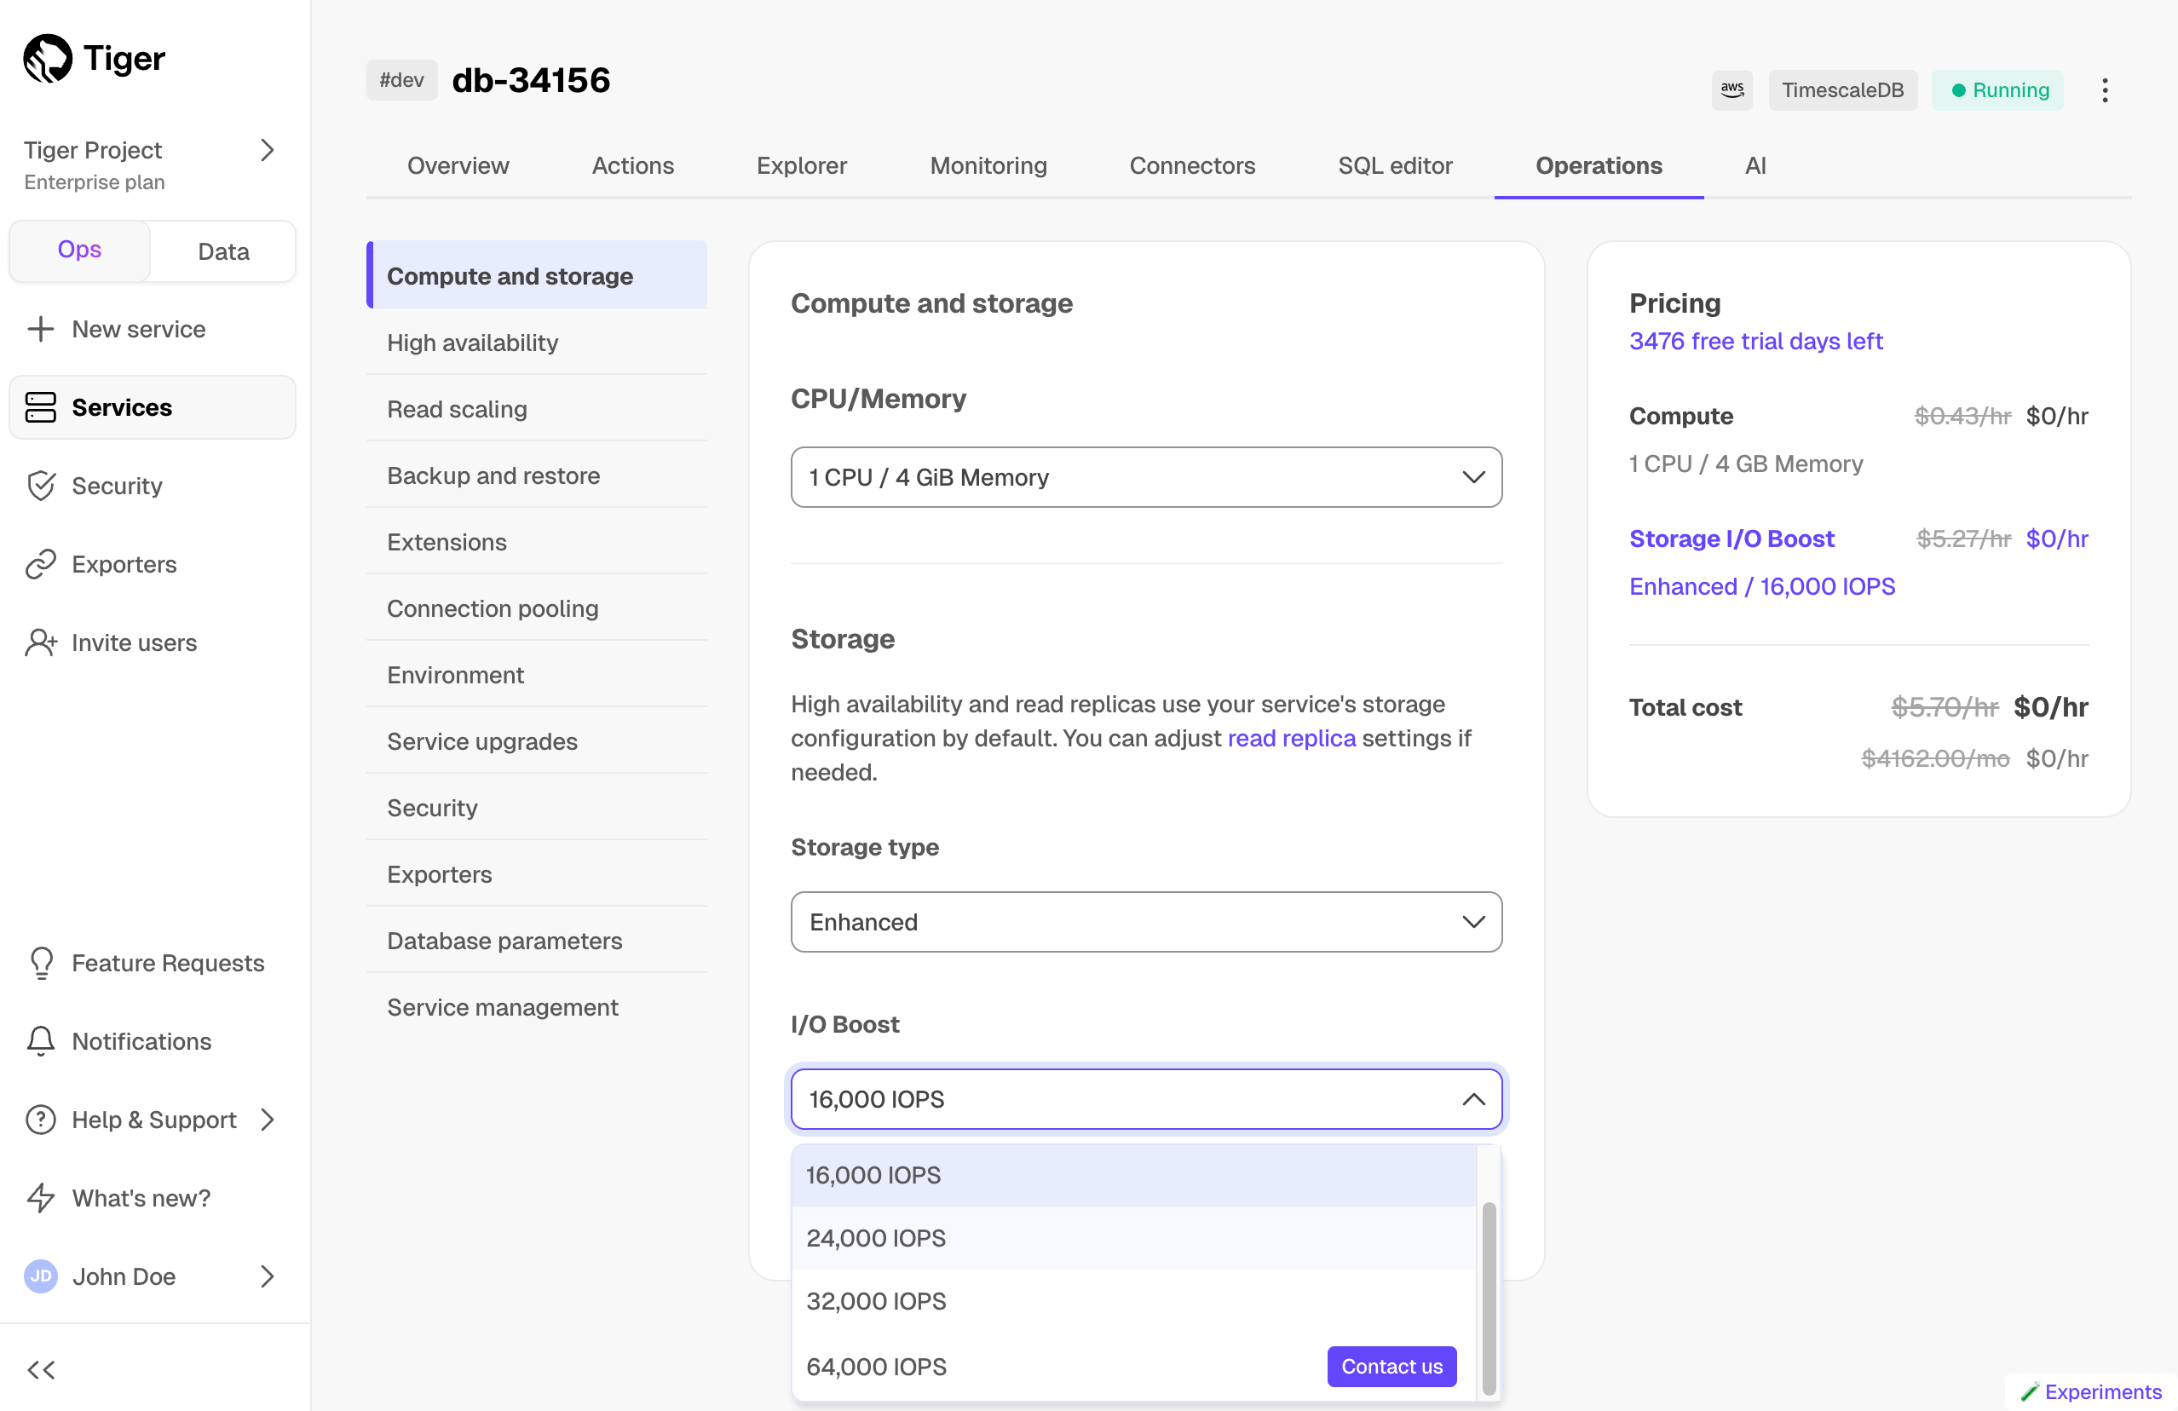
Task: Click the AWS cloud provider badge
Action: pos(1731,89)
